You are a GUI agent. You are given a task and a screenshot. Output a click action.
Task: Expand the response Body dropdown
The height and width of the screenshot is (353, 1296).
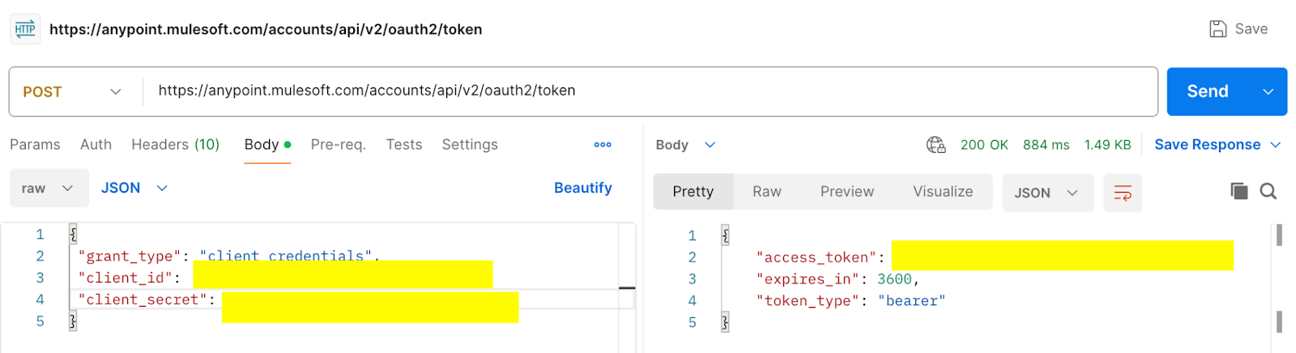pyautogui.click(x=685, y=145)
